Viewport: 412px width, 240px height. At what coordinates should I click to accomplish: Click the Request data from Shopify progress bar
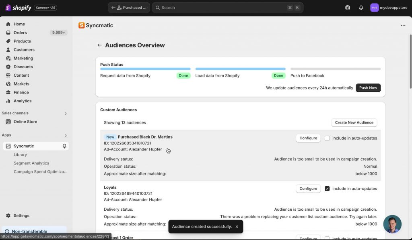(x=145, y=69)
